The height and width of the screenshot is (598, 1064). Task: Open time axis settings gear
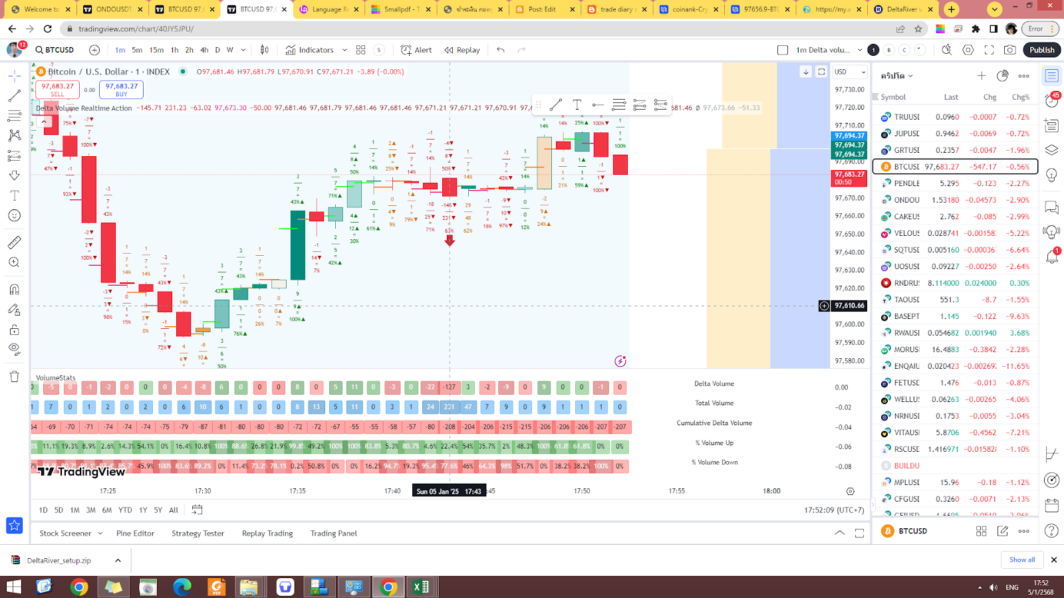[x=850, y=491]
